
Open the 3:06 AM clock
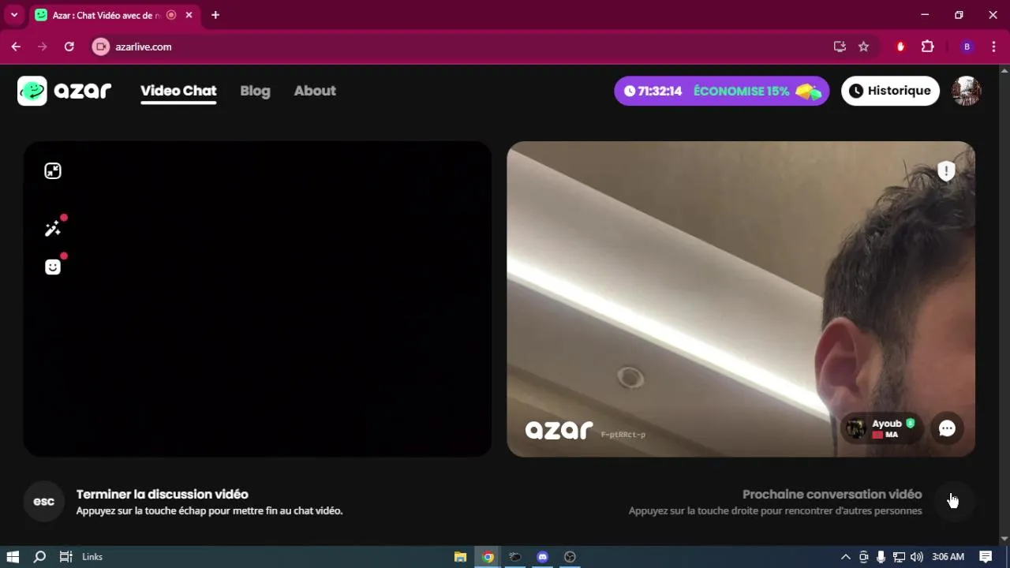click(x=948, y=557)
